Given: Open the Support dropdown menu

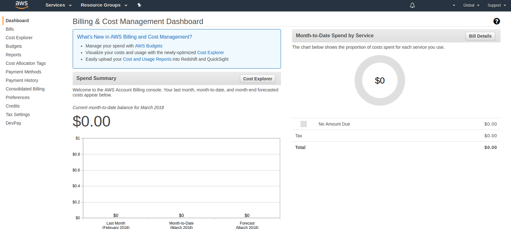Looking at the screenshot, I should coord(496,5).
